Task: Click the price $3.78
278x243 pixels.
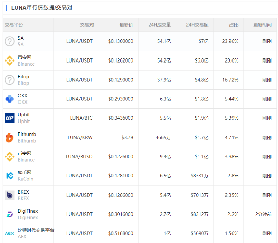Action: (x=127, y=138)
